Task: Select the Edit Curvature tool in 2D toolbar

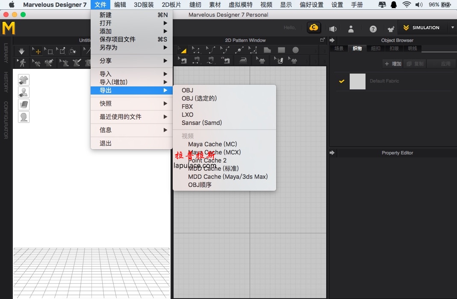Action: click(x=210, y=50)
